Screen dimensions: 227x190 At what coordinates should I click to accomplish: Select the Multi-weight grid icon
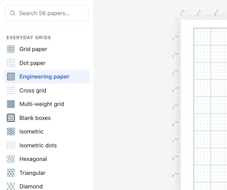(x=11, y=104)
